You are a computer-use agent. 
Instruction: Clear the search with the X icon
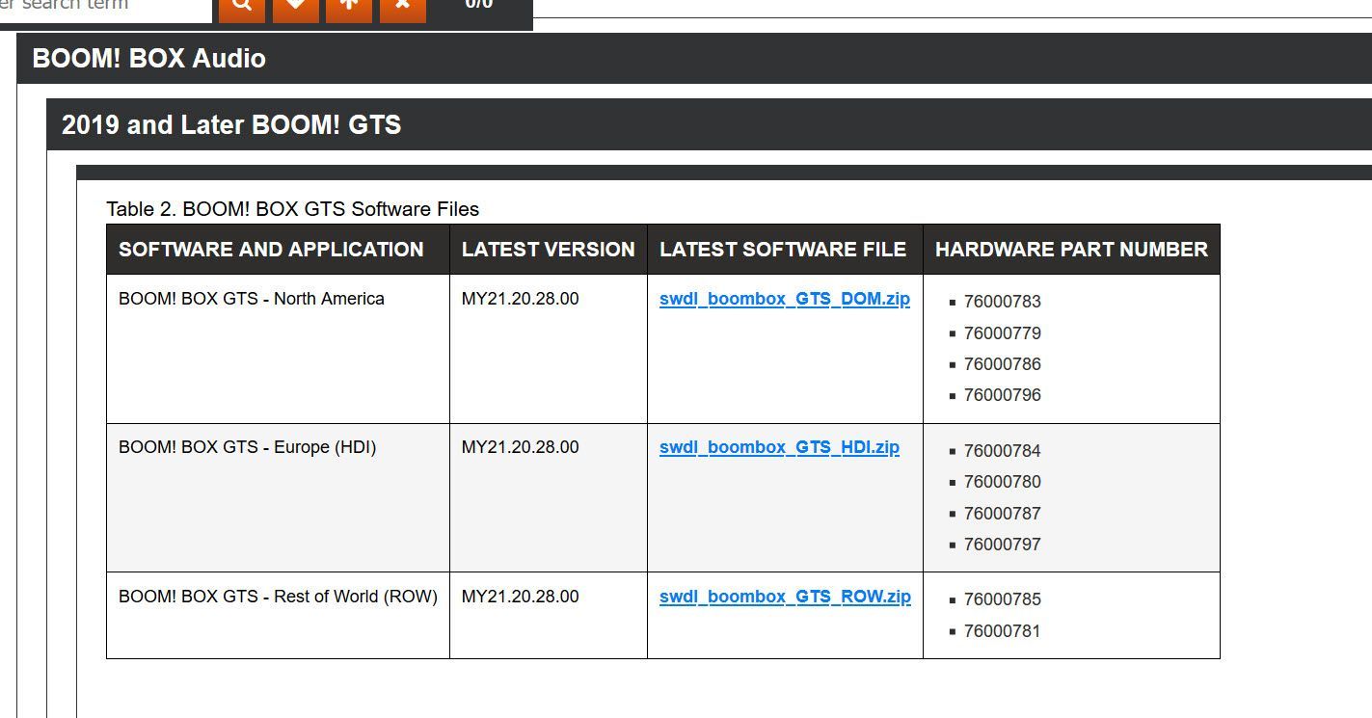click(x=403, y=6)
